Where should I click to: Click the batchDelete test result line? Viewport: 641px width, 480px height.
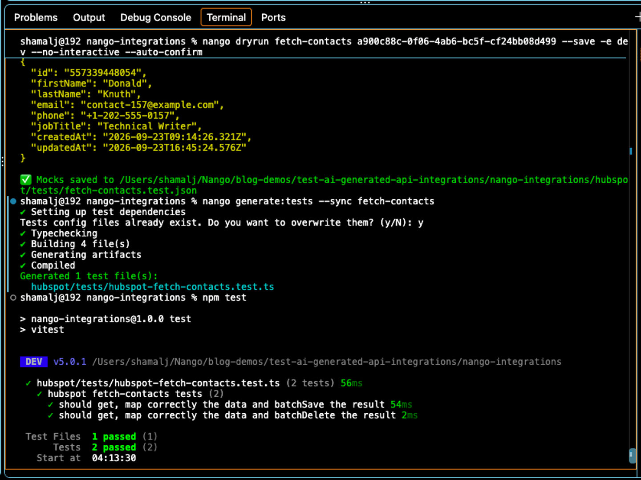232,415
